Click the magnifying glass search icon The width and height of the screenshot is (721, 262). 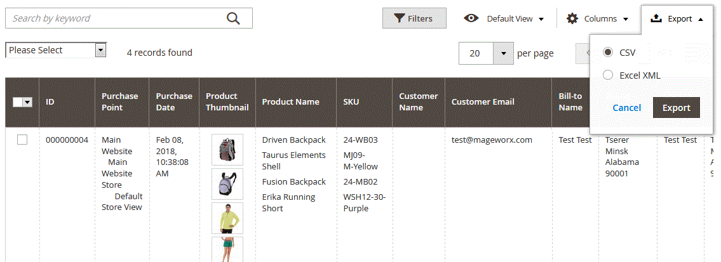coord(234,18)
